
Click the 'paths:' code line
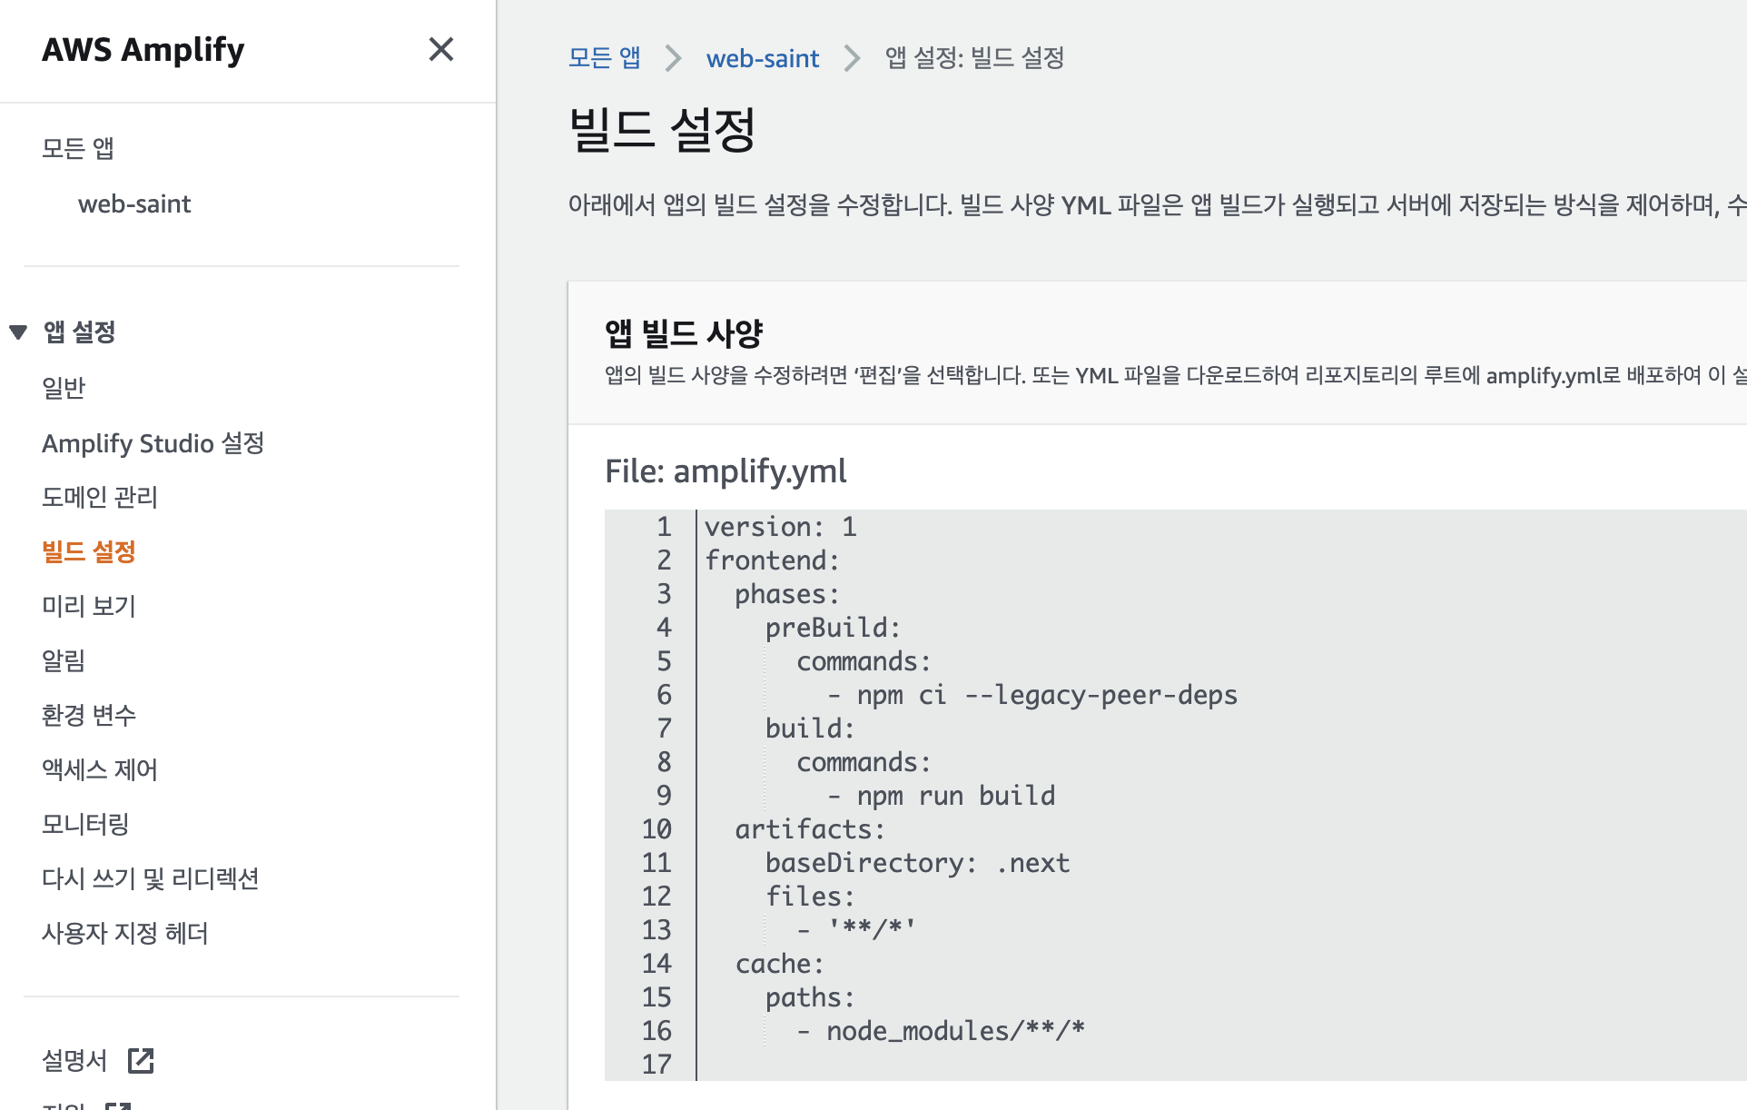[810, 997]
